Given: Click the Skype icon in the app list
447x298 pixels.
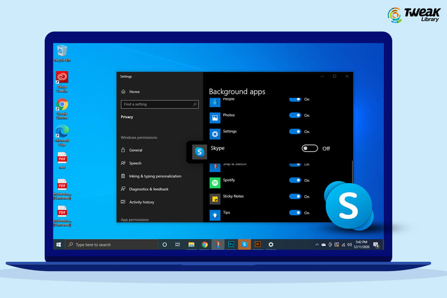Looking at the screenshot, I should tap(200, 152).
